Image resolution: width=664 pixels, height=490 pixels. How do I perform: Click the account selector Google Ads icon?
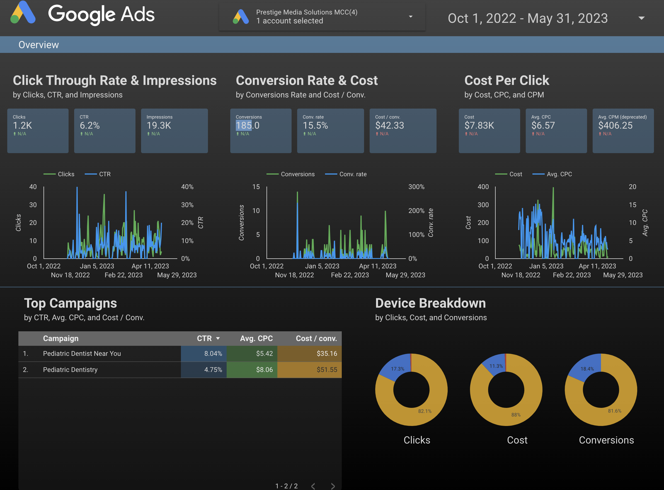pos(241,17)
